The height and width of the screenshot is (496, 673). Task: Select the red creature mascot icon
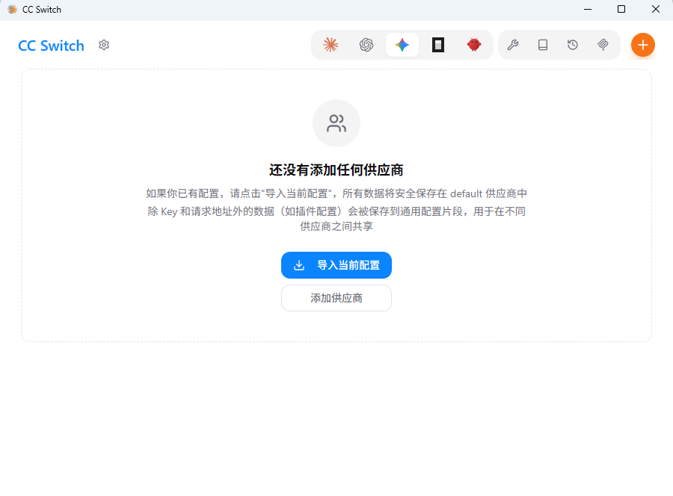point(474,45)
